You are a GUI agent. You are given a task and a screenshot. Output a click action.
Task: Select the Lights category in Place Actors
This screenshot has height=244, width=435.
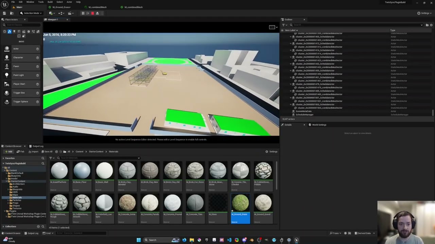pyautogui.click(x=14, y=32)
